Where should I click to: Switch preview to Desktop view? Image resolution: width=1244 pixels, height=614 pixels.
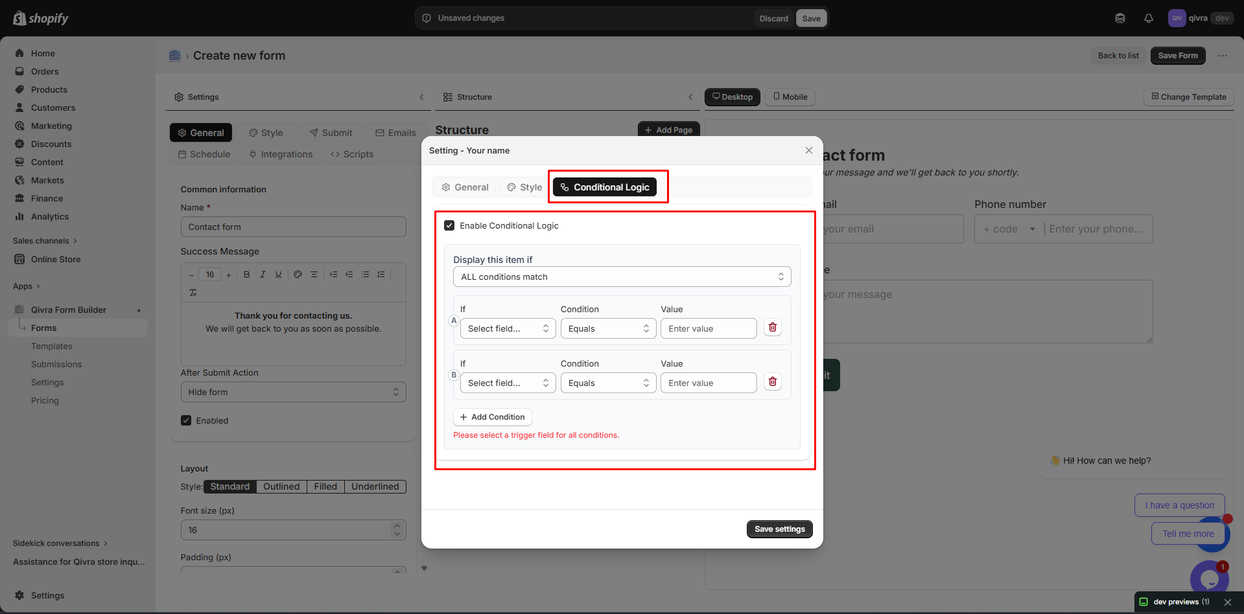733,97
